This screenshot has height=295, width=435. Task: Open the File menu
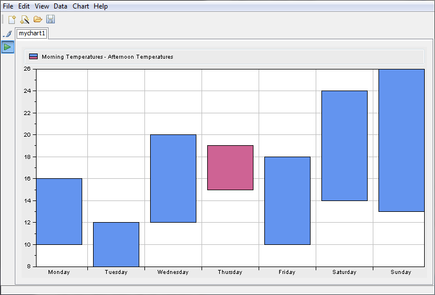(x=8, y=6)
